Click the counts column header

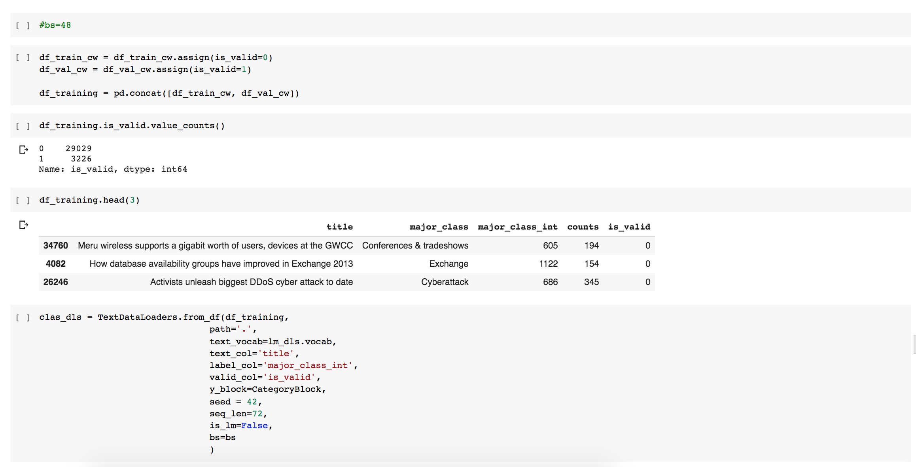pyautogui.click(x=583, y=227)
